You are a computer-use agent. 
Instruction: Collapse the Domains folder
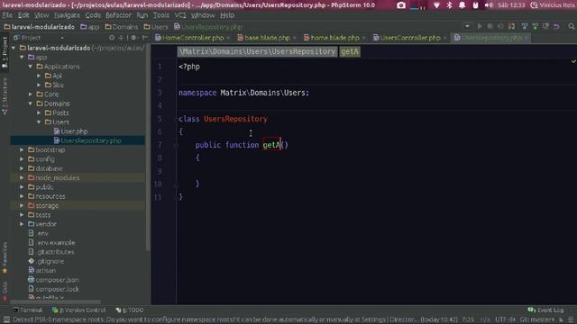[30, 103]
